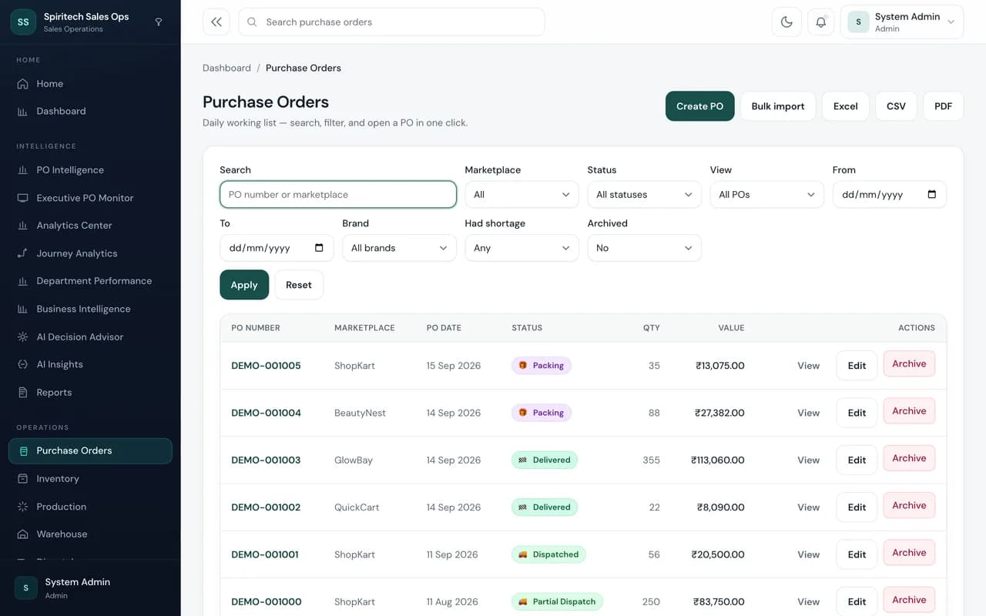
Task: Click the Department Performance icon
Action: click(22, 281)
